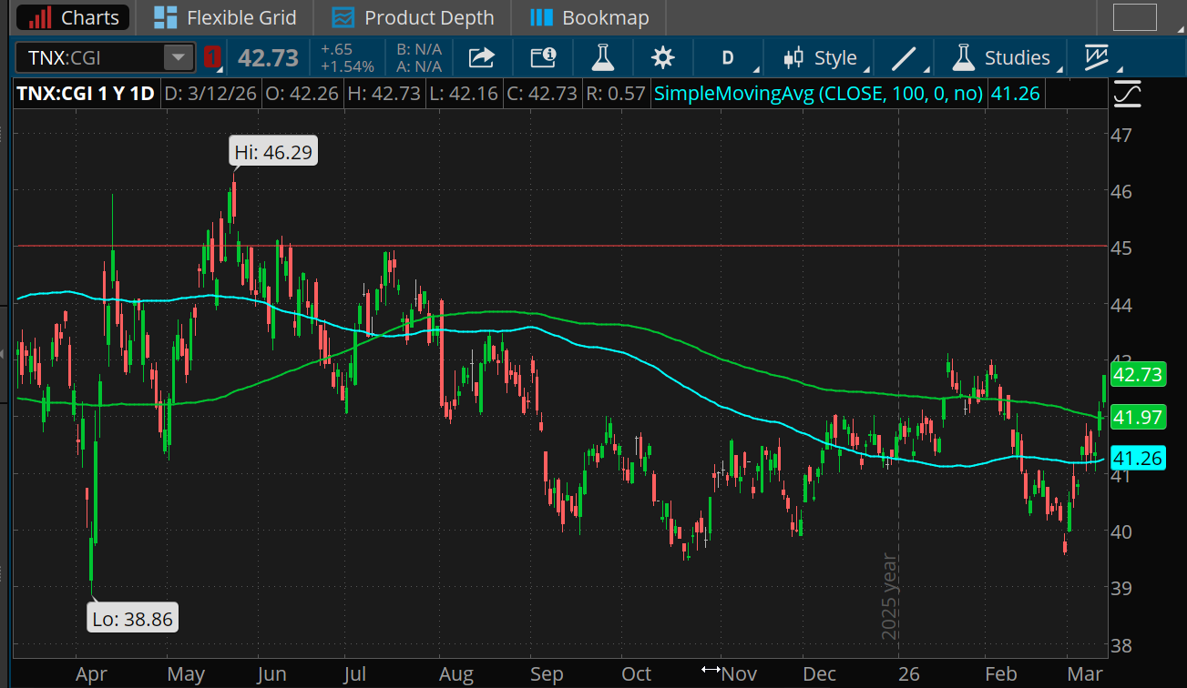This screenshot has width=1187, height=688.
Task: Click the cyan 41.26 moving average bubble
Action: [1137, 458]
